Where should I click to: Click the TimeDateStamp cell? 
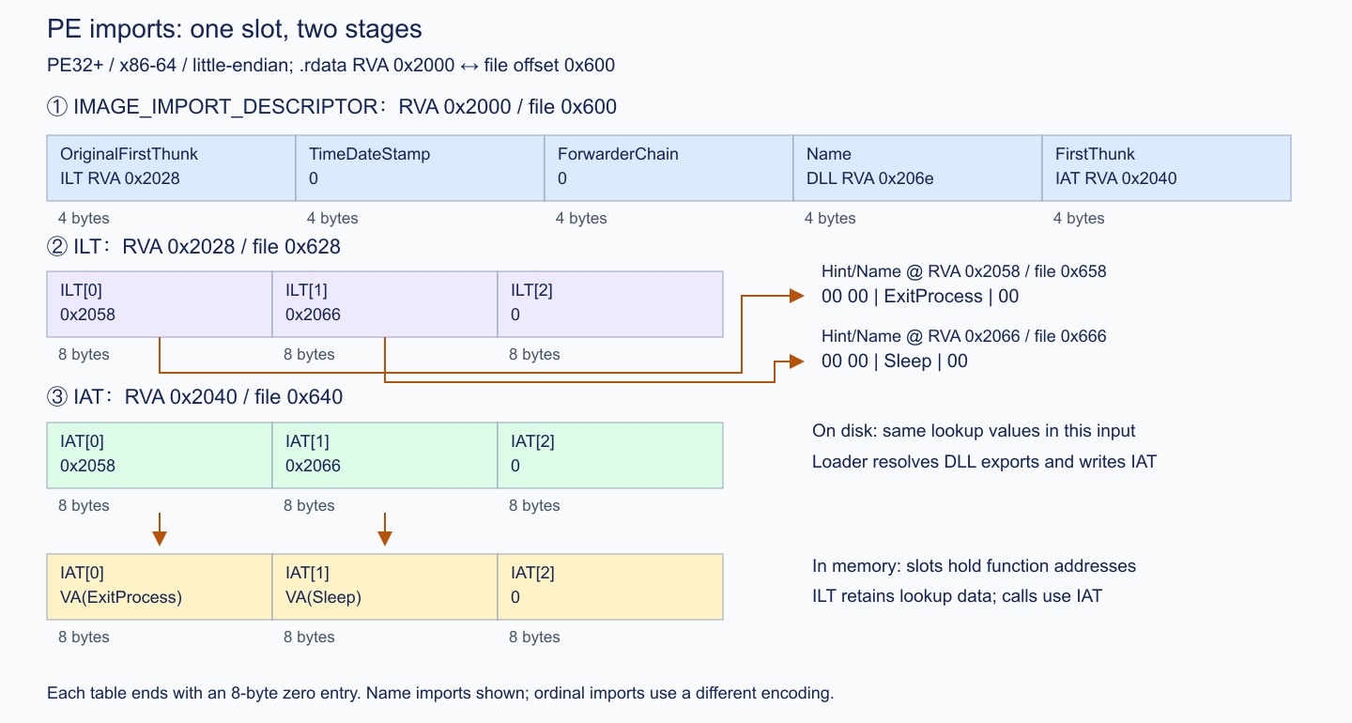click(420, 168)
